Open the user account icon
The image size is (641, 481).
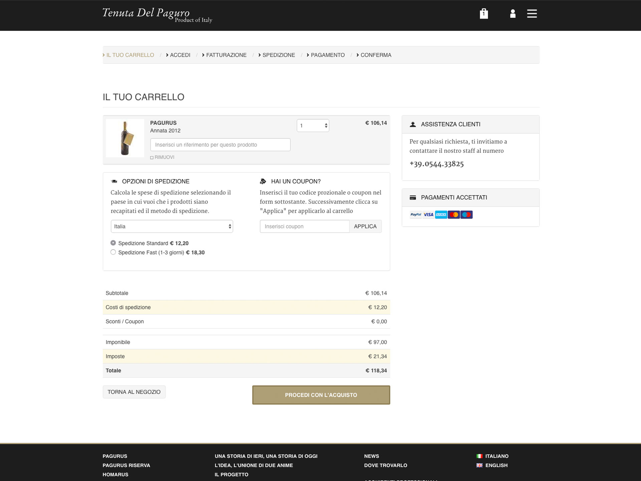(513, 14)
